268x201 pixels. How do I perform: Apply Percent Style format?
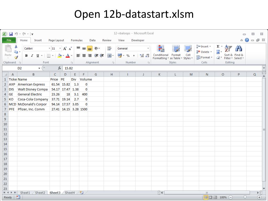[x=128, y=55]
